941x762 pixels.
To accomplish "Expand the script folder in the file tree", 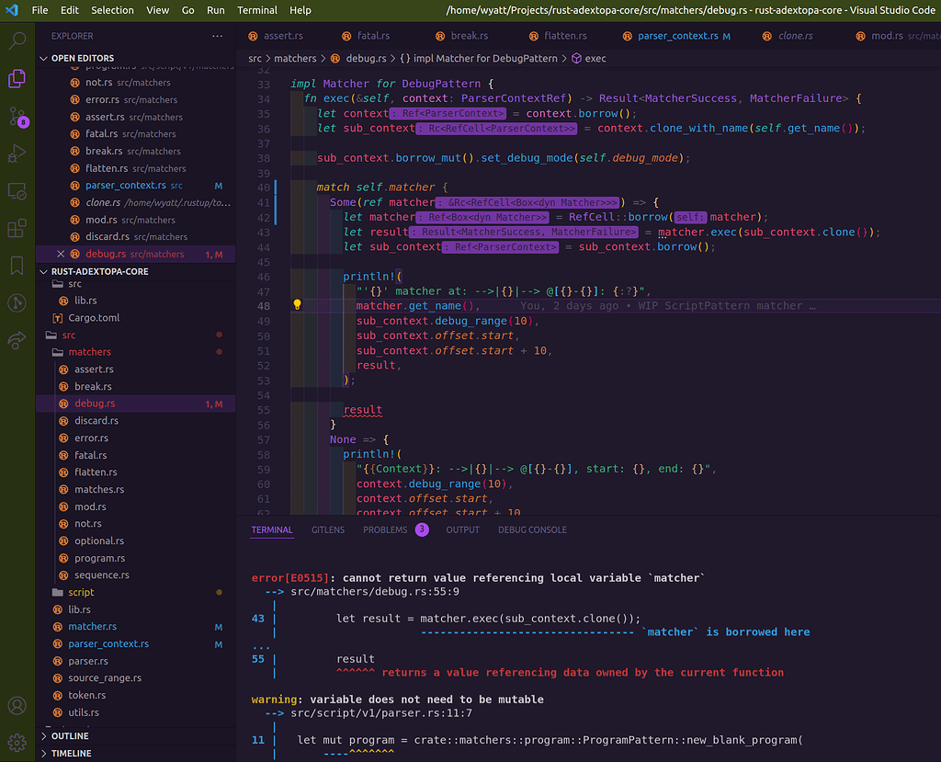I will 81,592.
